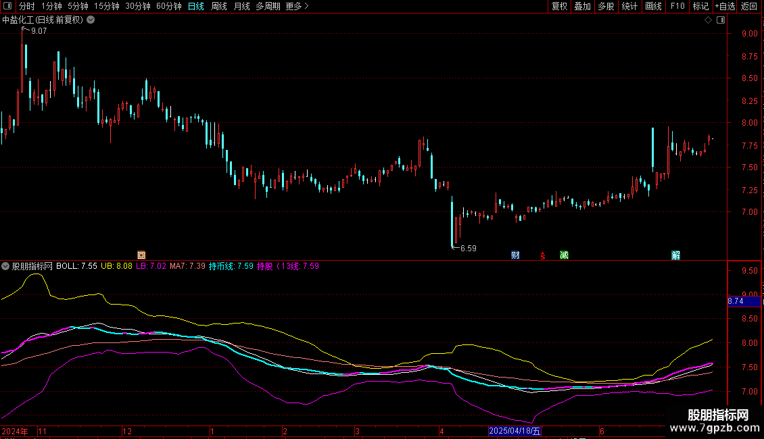Click the 9.00 price axis label
Screen dimensions: 764x439
[x=749, y=34]
